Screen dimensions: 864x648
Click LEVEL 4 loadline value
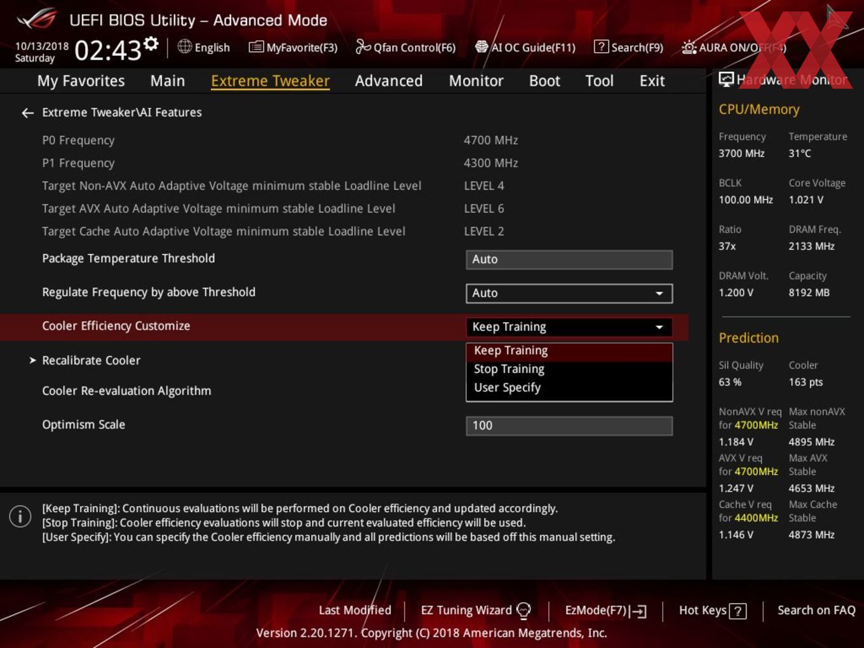(x=484, y=186)
